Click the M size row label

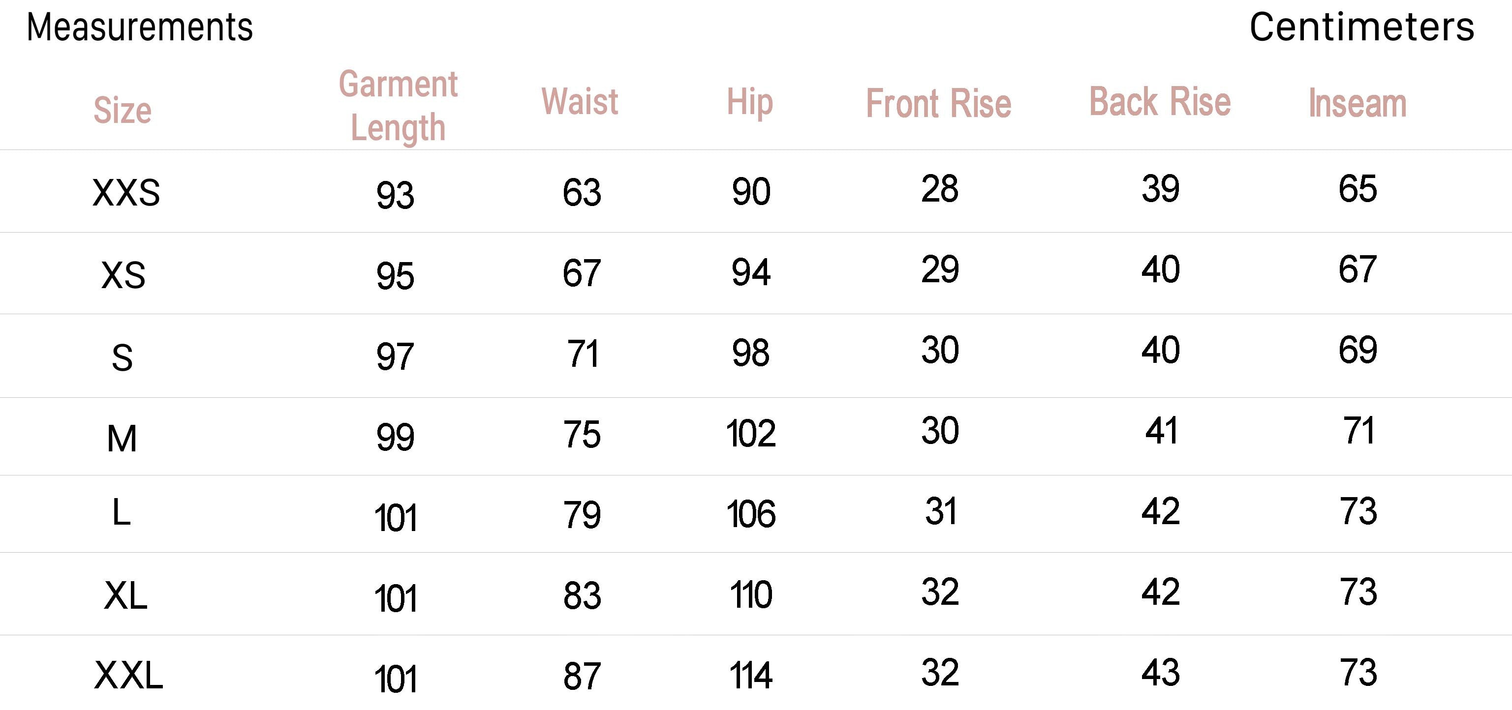click(x=122, y=439)
